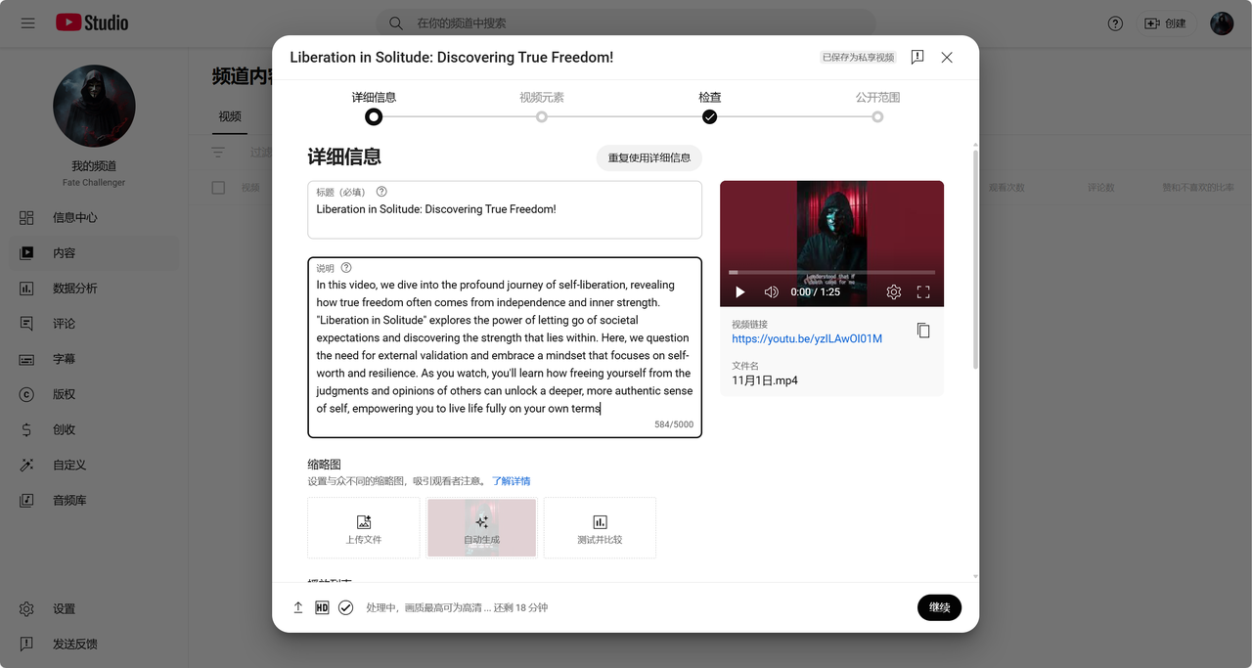This screenshot has width=1252, height=668.
Task: Click the video preview progress bar
Action: [x=831, y=272]
